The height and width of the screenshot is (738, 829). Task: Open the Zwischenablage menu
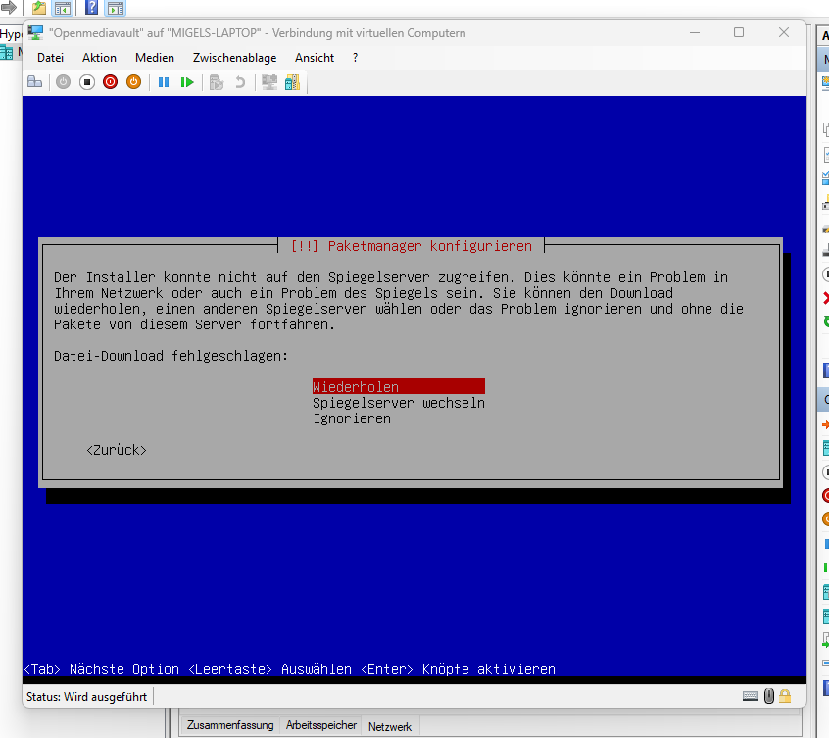(x=234, y=57)
